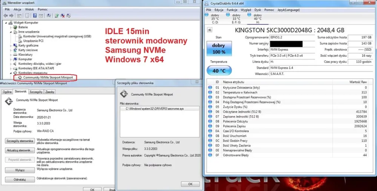Open the Akcja menu in Device Manager
Image resolution: width=377 pixels, height=191 pixels.
(17, 9)
